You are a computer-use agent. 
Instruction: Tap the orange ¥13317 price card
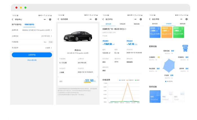coord(167,32)
